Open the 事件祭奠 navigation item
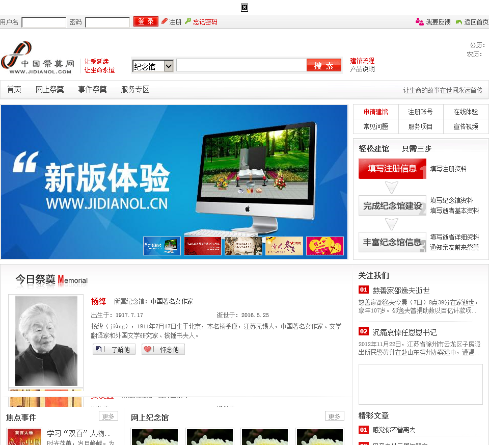 pos(92,90)
